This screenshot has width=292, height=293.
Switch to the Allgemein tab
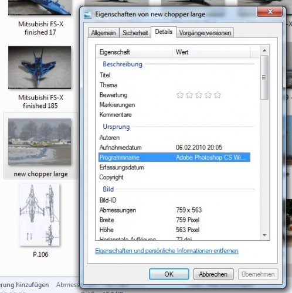pos(103,33)
